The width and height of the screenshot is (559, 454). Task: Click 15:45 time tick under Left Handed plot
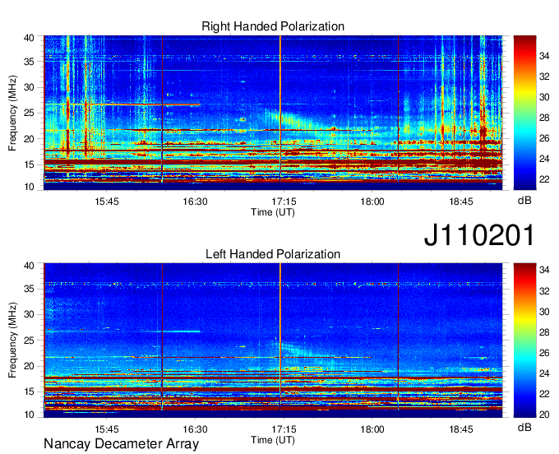[107, 429]
